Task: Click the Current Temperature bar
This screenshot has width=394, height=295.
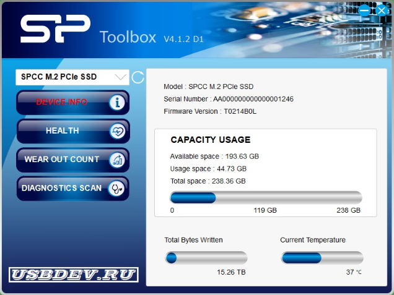Action: coord(322,258)
